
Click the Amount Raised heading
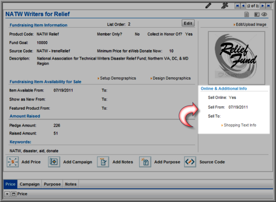25,116
